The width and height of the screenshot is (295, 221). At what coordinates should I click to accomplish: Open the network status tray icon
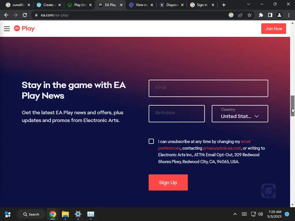pyautogui.click(x=253, y=214)
